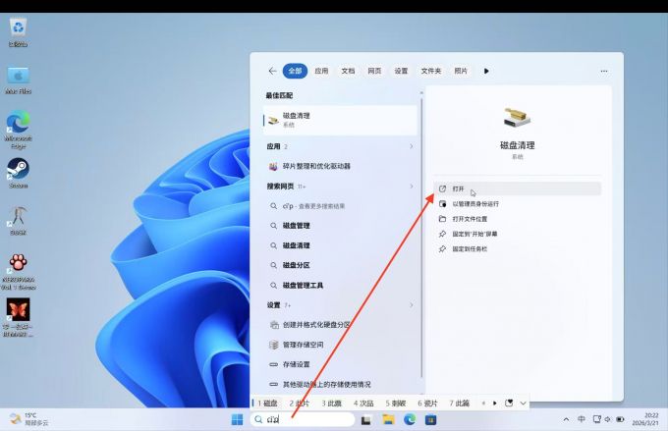
Task: Click the Windows Start button
Action: [238, 419]
